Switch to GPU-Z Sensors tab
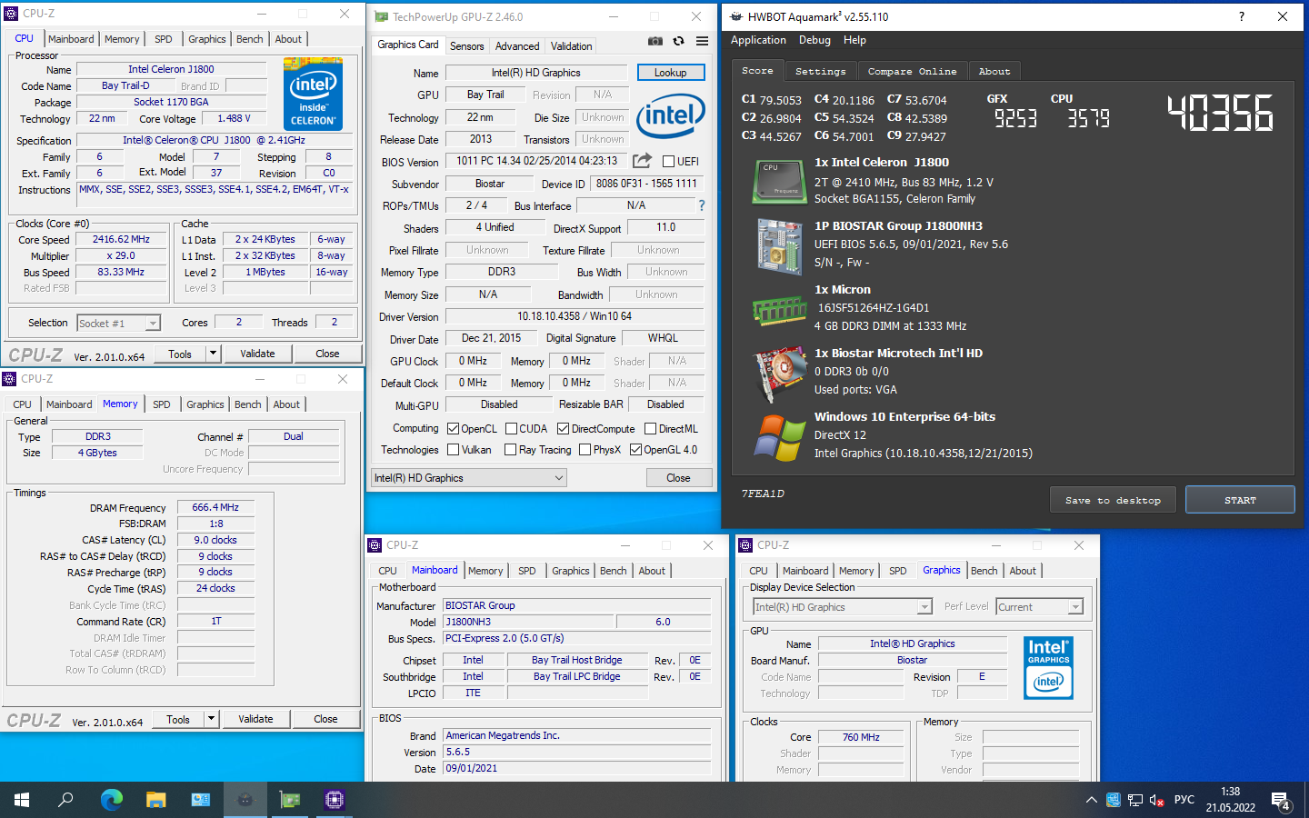 click(x=466, y=46)
